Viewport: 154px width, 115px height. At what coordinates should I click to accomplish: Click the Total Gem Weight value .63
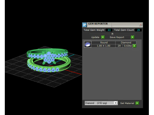[x=109, y=30]
